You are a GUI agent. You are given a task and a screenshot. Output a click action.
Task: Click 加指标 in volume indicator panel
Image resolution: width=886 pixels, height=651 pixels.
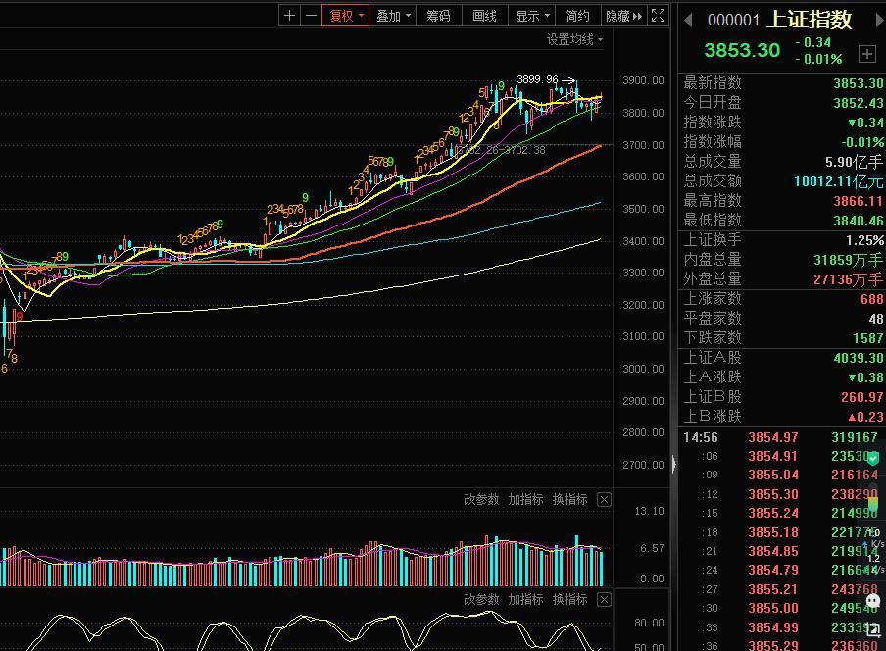tap(525, 500)
